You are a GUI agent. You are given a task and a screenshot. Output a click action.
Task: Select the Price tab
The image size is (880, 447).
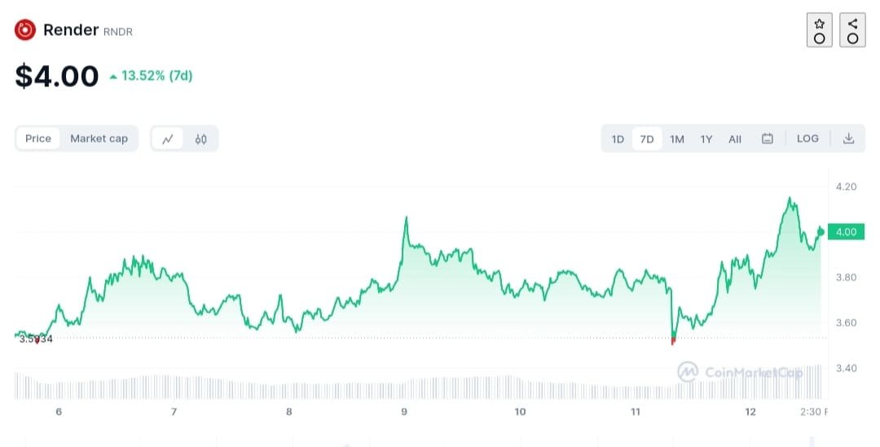(x=38, y=138)
